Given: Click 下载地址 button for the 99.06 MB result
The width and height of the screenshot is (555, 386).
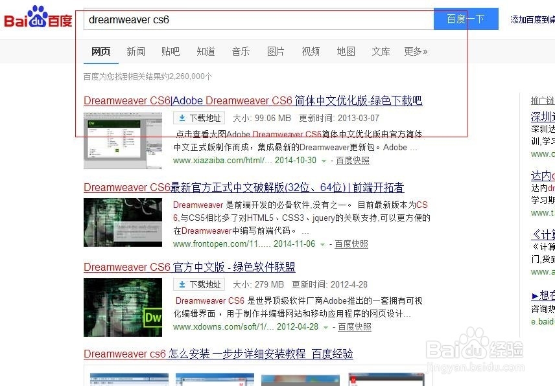Looking at the screenshot, I should coord(199,118).
